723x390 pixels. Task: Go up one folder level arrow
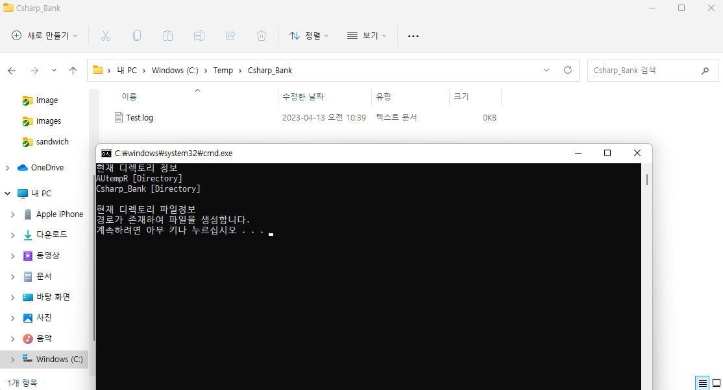[73, 71]
